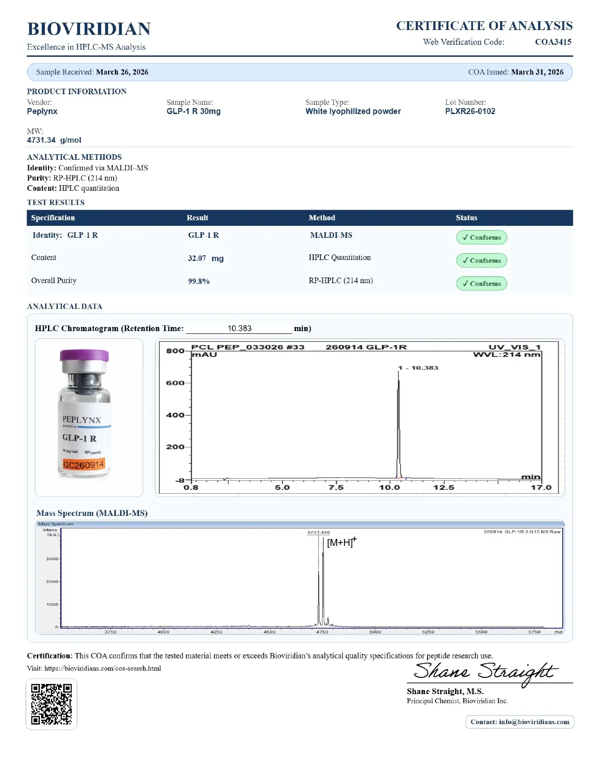Viewport: 589px width, 762px height.
Task: Click the Conforms badge for Overall Purity
Action: [481, 284]
